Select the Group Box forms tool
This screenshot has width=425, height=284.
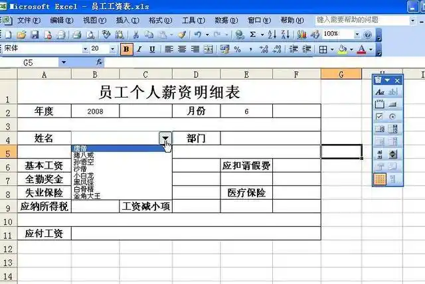pyautogui.click(x=379, y=104)
